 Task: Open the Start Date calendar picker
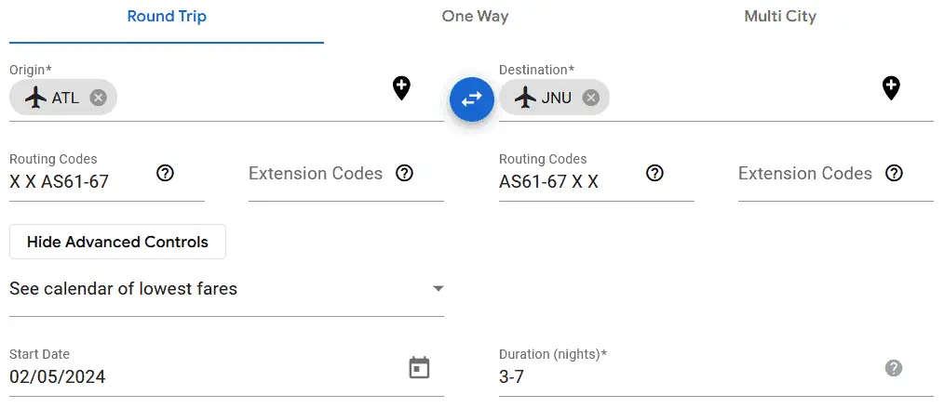coord(420,368)
